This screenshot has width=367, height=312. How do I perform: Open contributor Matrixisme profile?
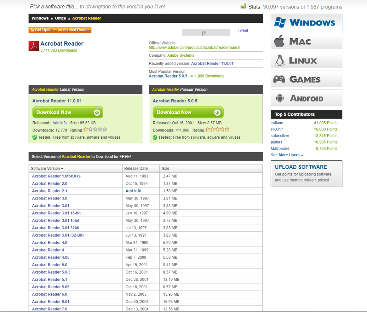coord(280,149)
